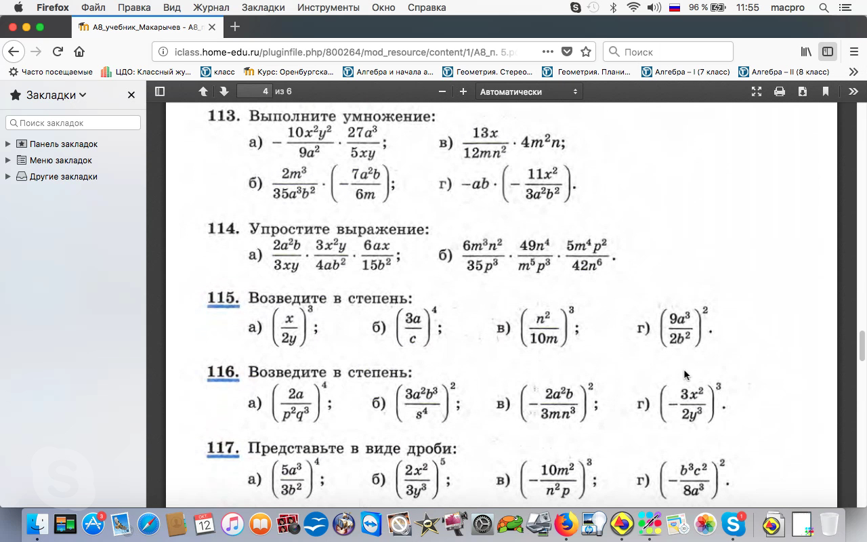
Task: Open Spotlight search in menu bar
Action: [x=824, y=7]
